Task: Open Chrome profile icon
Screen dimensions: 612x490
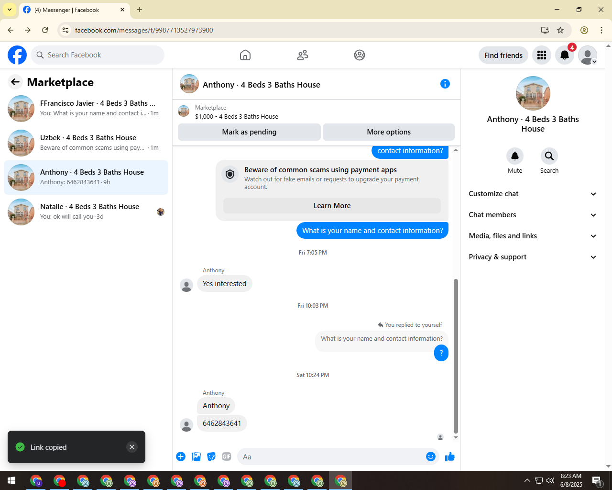Action: [584, 30]
